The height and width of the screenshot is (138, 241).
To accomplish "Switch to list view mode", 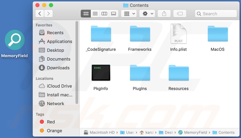I will point(95,14).
